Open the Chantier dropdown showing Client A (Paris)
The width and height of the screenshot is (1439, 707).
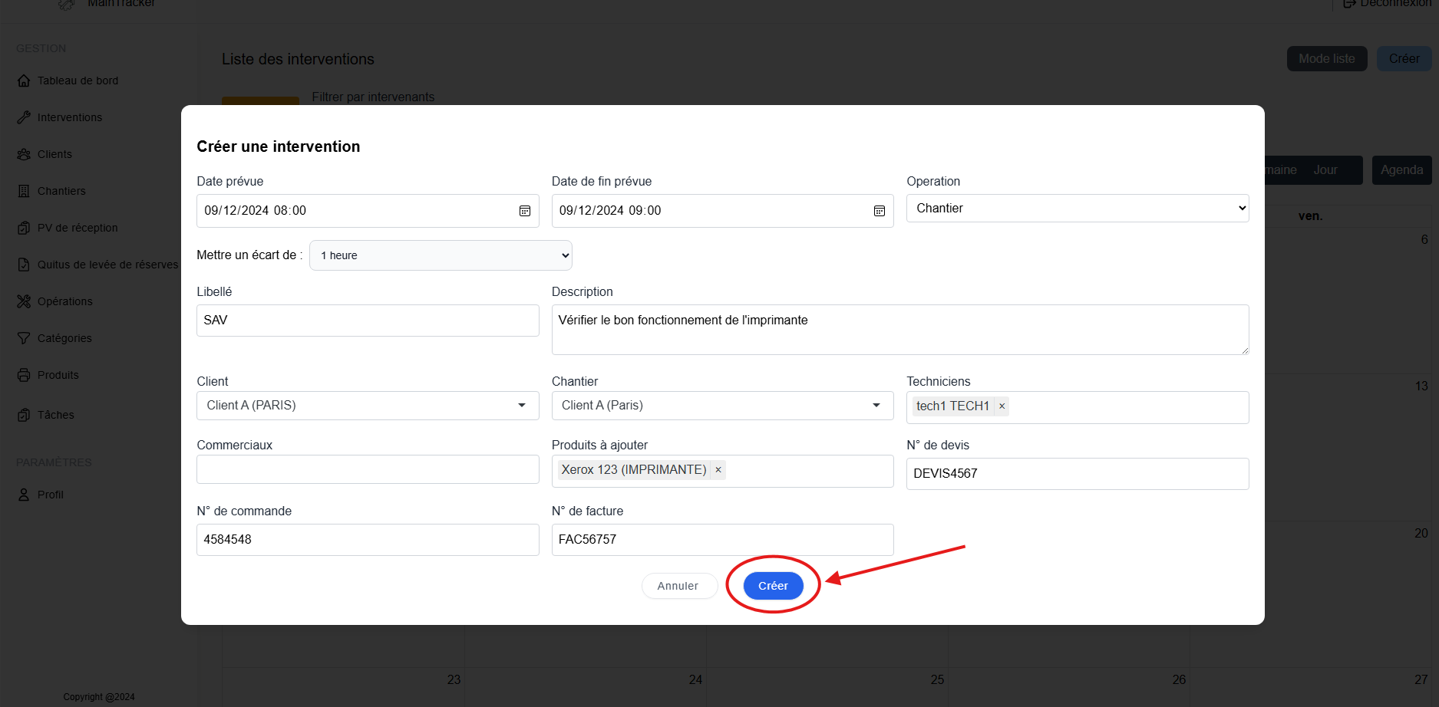tap(722, 406)
